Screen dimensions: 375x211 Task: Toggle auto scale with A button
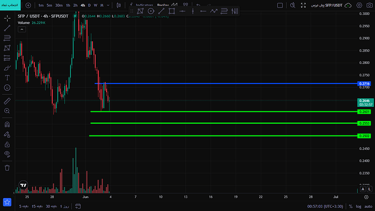363,189
